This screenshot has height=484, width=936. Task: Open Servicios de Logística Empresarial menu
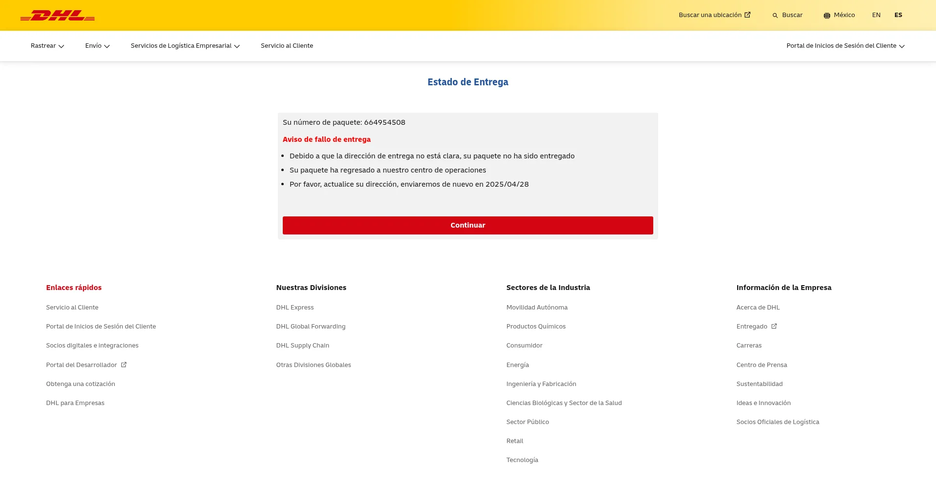(x=185, y=46)
